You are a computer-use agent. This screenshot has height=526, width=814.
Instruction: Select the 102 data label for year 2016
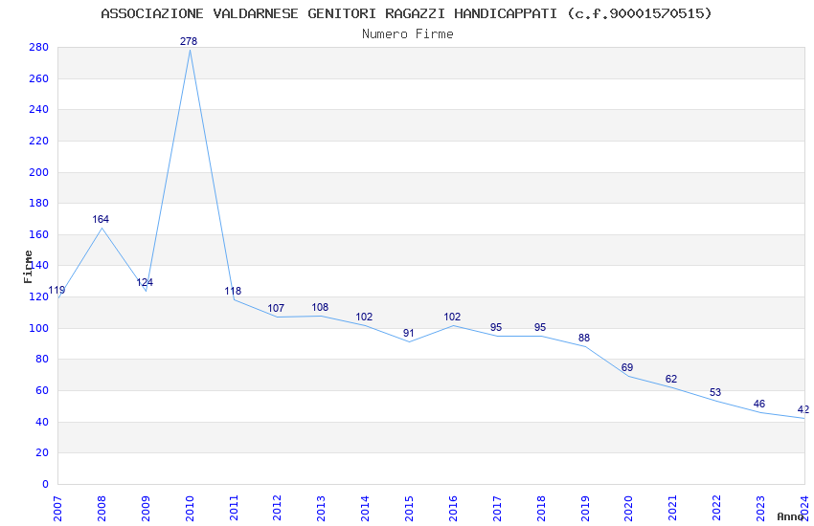coord(452,317)
